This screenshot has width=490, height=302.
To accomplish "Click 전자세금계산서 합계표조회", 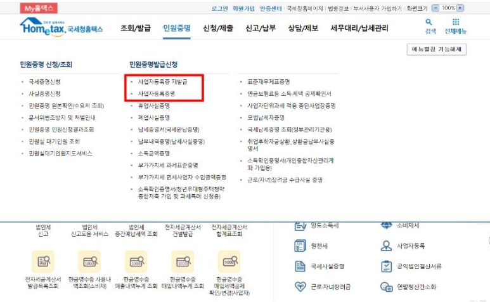I will (229, 230).
